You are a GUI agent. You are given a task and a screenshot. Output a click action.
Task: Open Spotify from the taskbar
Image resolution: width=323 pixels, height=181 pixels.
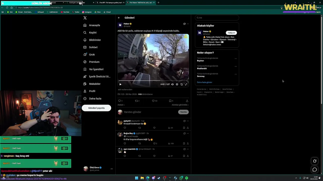[x=186, y=178]
